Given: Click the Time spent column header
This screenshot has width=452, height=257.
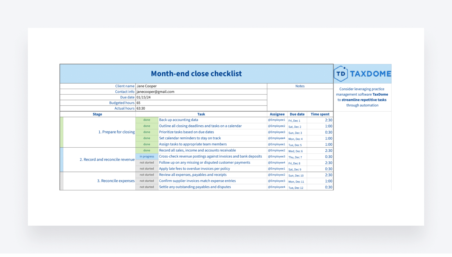Looking at the screenshot, I should (x=320, y=114).
